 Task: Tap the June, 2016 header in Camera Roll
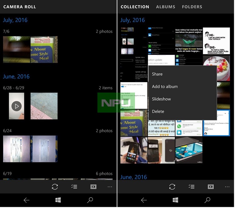pos(16,77)
